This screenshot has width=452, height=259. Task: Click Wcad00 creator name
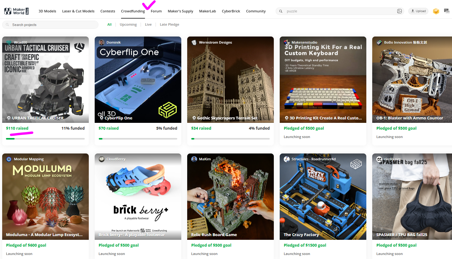(x=20, y=42)
